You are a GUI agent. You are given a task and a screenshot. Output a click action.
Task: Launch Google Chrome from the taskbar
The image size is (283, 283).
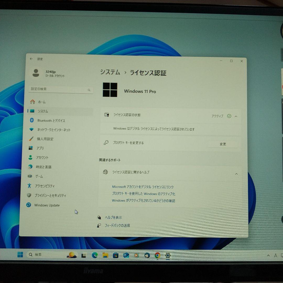[157, 255]
